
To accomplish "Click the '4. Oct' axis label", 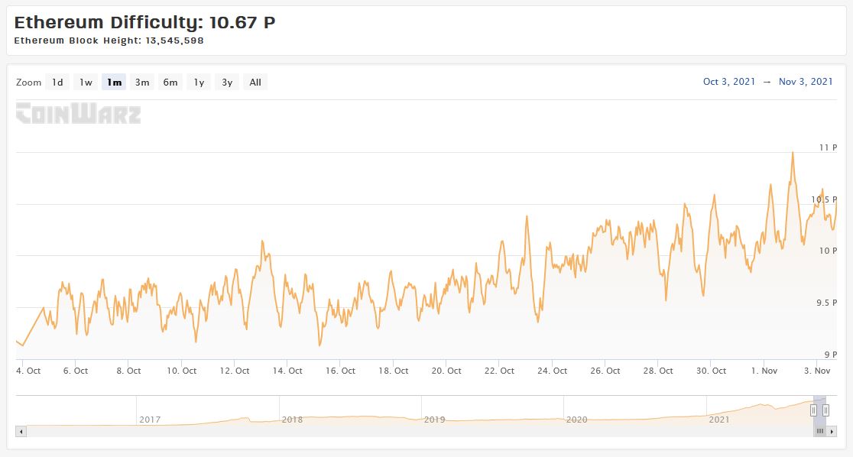I will pyautogui.click(x=29, y=371).
